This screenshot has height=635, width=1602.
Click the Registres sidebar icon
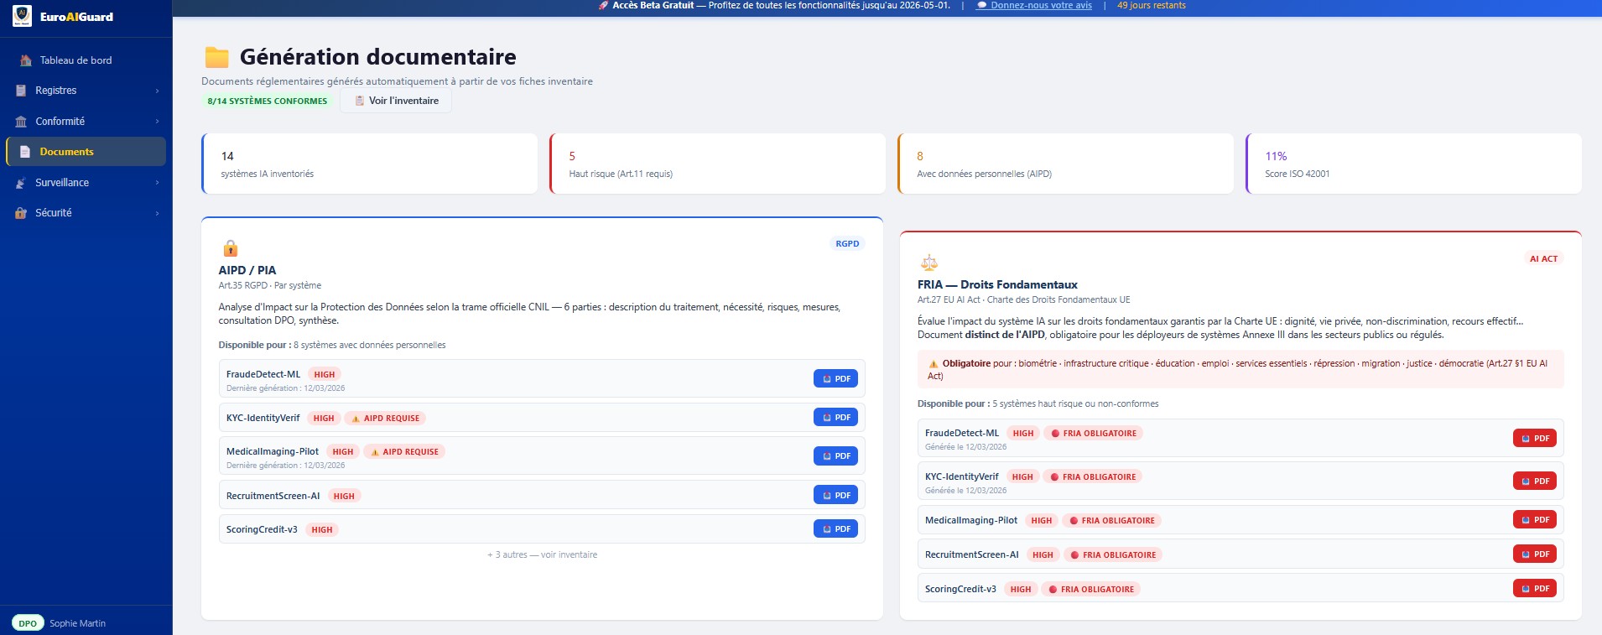21,91
